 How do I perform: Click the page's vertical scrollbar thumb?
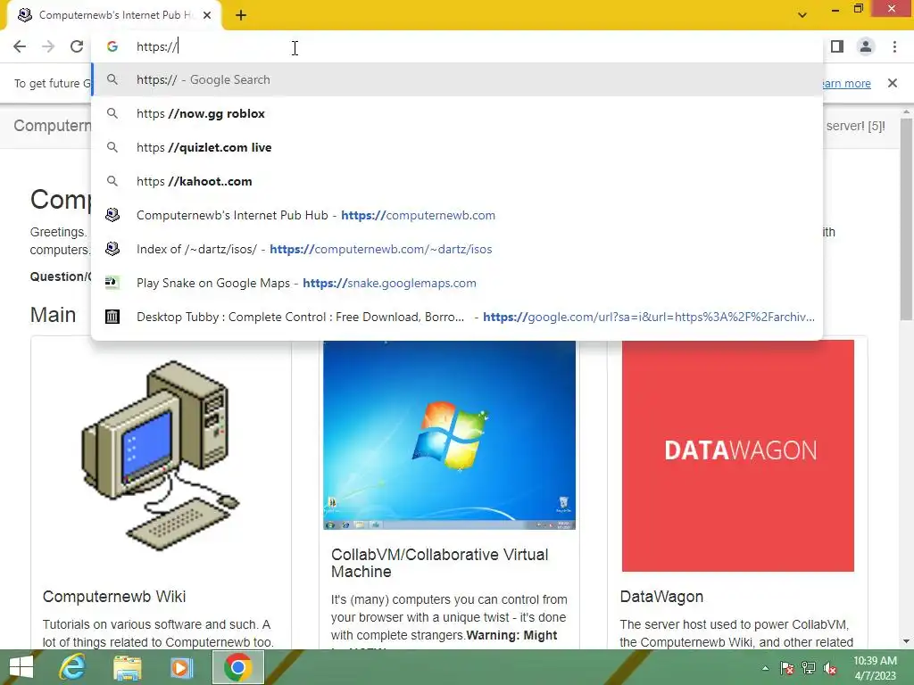tap(906, 219)
